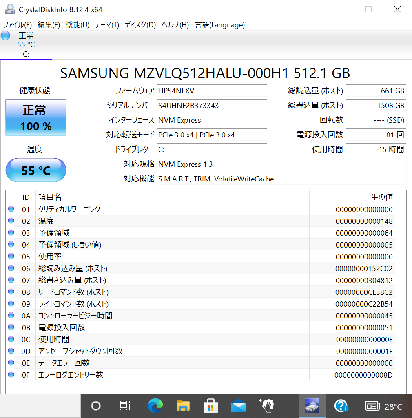The image size is (412, 418).
Task: Click the status orb for row 0D アンセーフシャットダウン回数
Action: click(11, 351)
